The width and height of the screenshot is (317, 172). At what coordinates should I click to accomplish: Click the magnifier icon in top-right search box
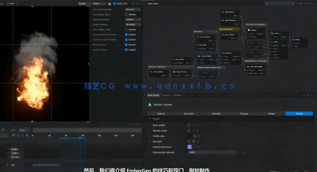(x=266, y=4)
